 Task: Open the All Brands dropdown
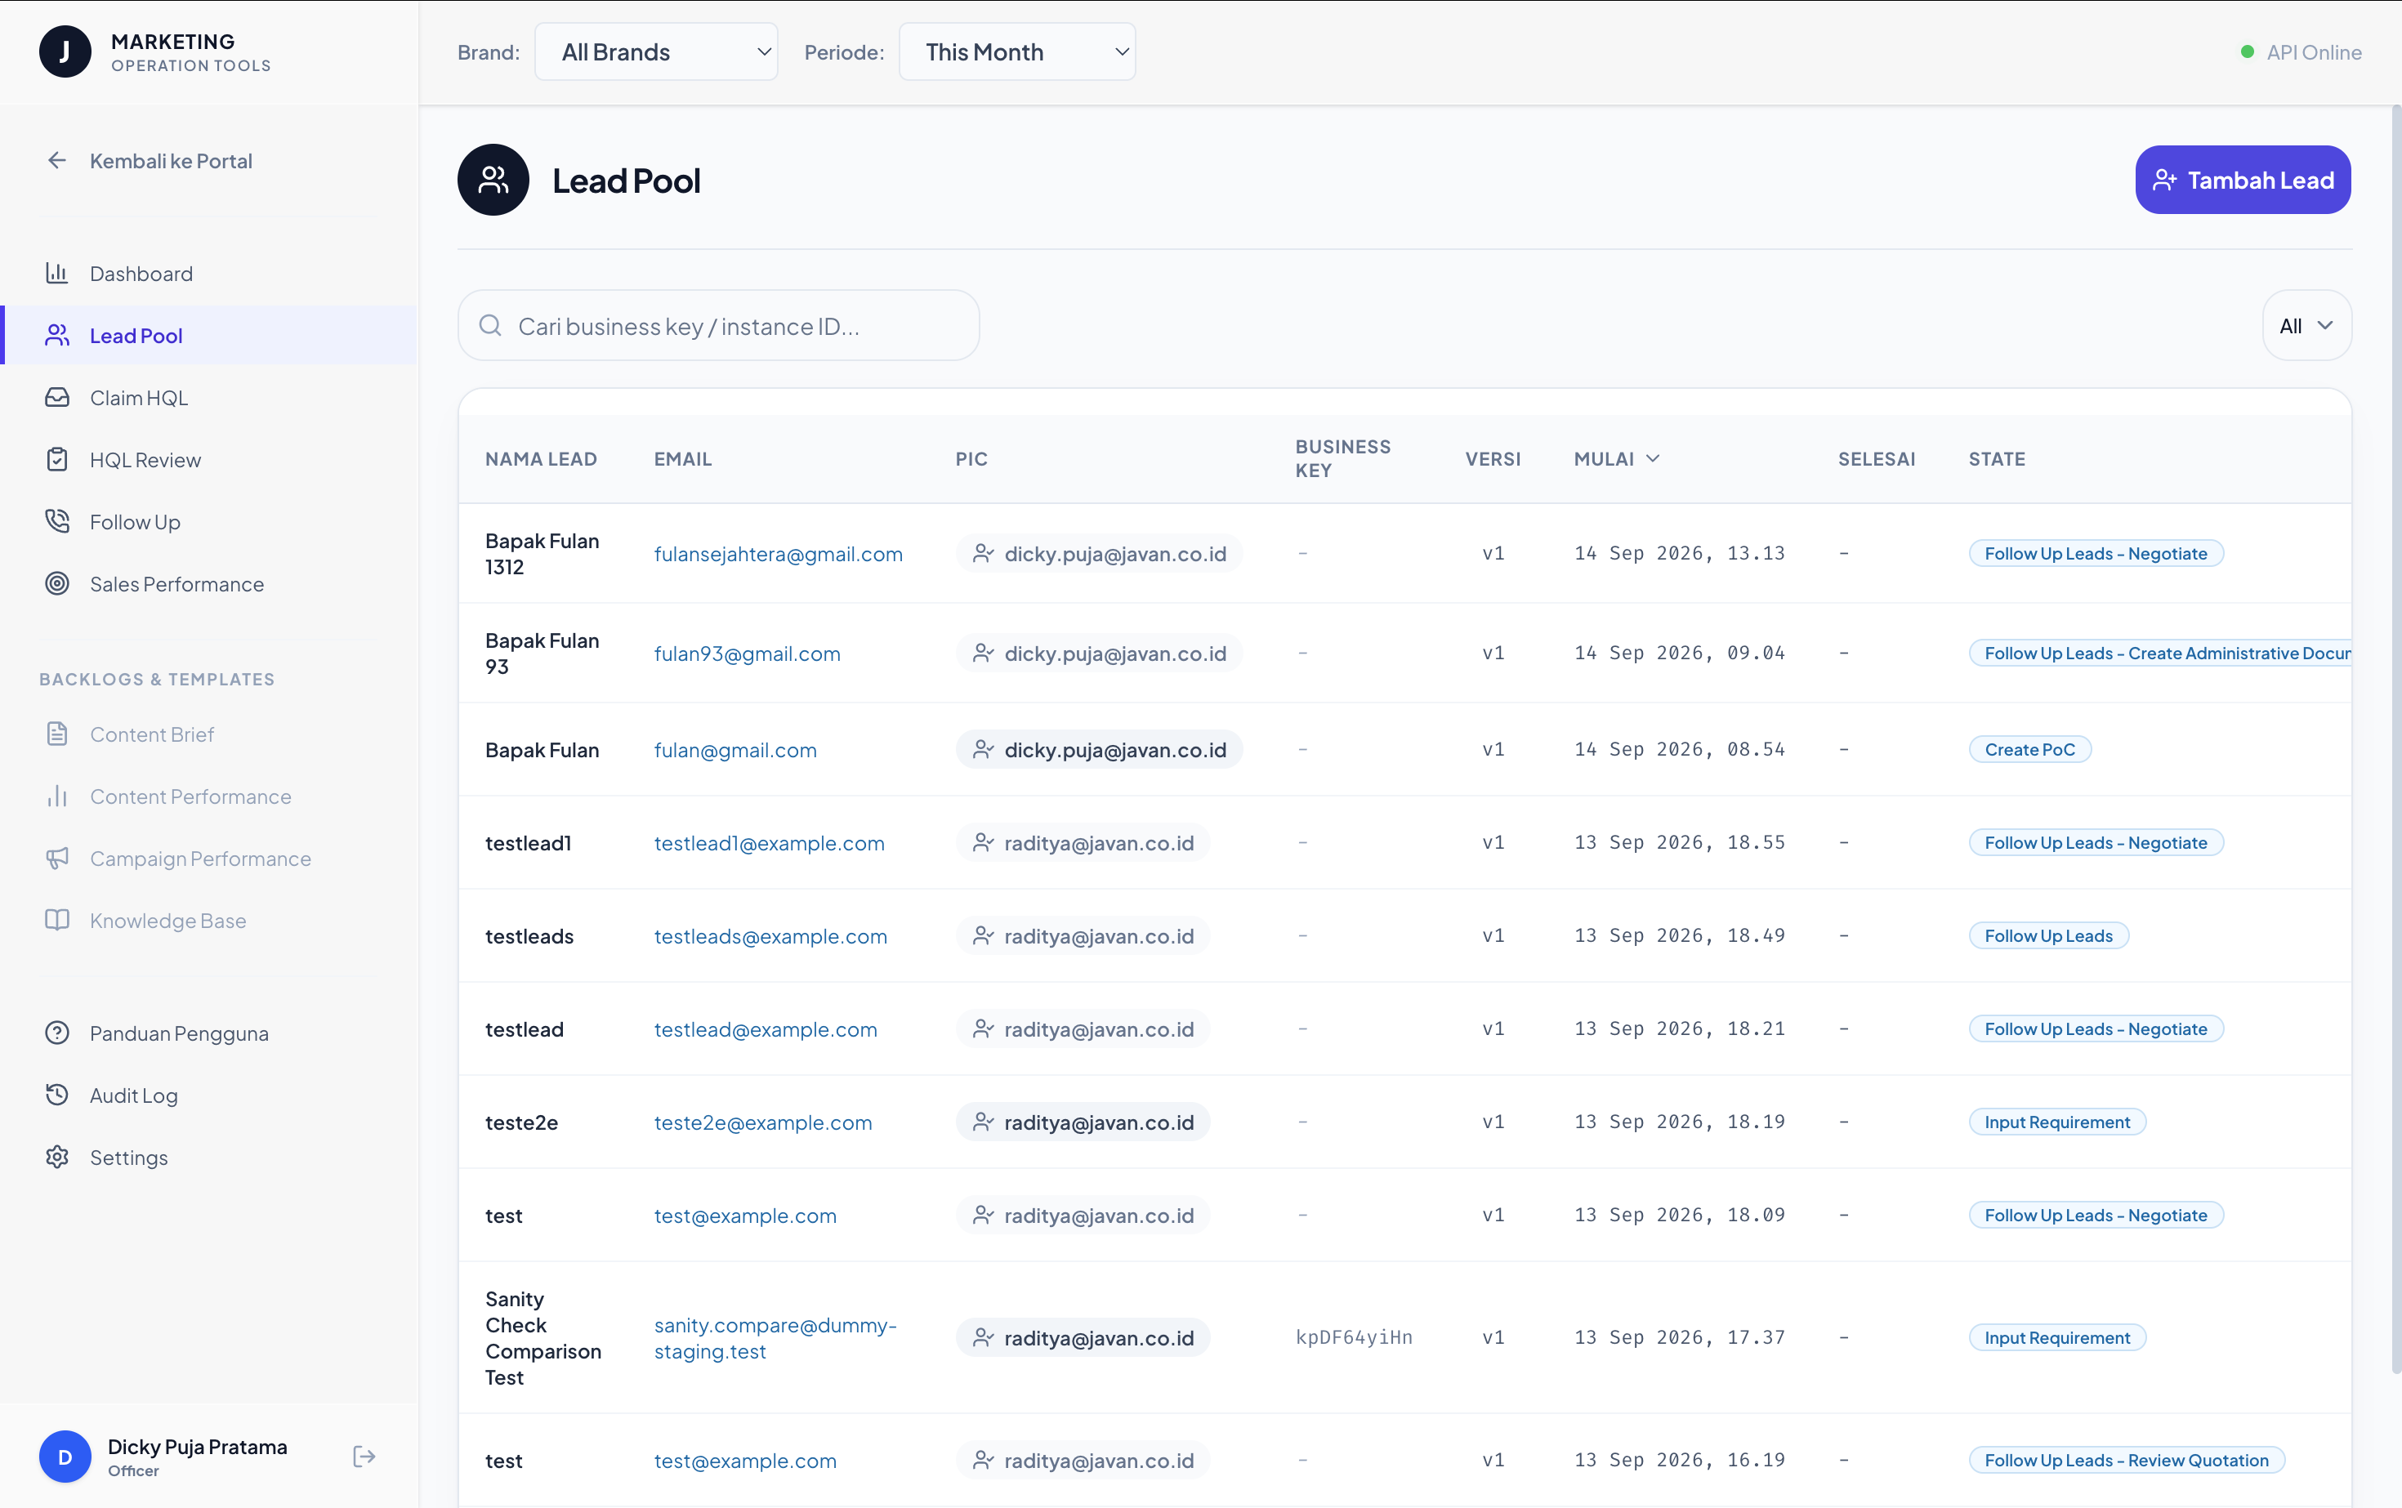click(656, 51)
